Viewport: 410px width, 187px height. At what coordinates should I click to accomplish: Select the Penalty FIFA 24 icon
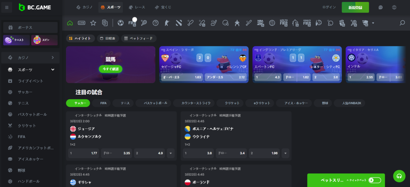pyautogui.click(x=307, y=23)
